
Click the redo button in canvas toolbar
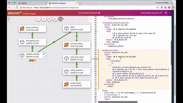point(44,19)
